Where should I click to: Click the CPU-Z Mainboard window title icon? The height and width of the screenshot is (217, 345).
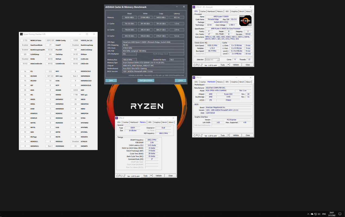coord(194,78)
